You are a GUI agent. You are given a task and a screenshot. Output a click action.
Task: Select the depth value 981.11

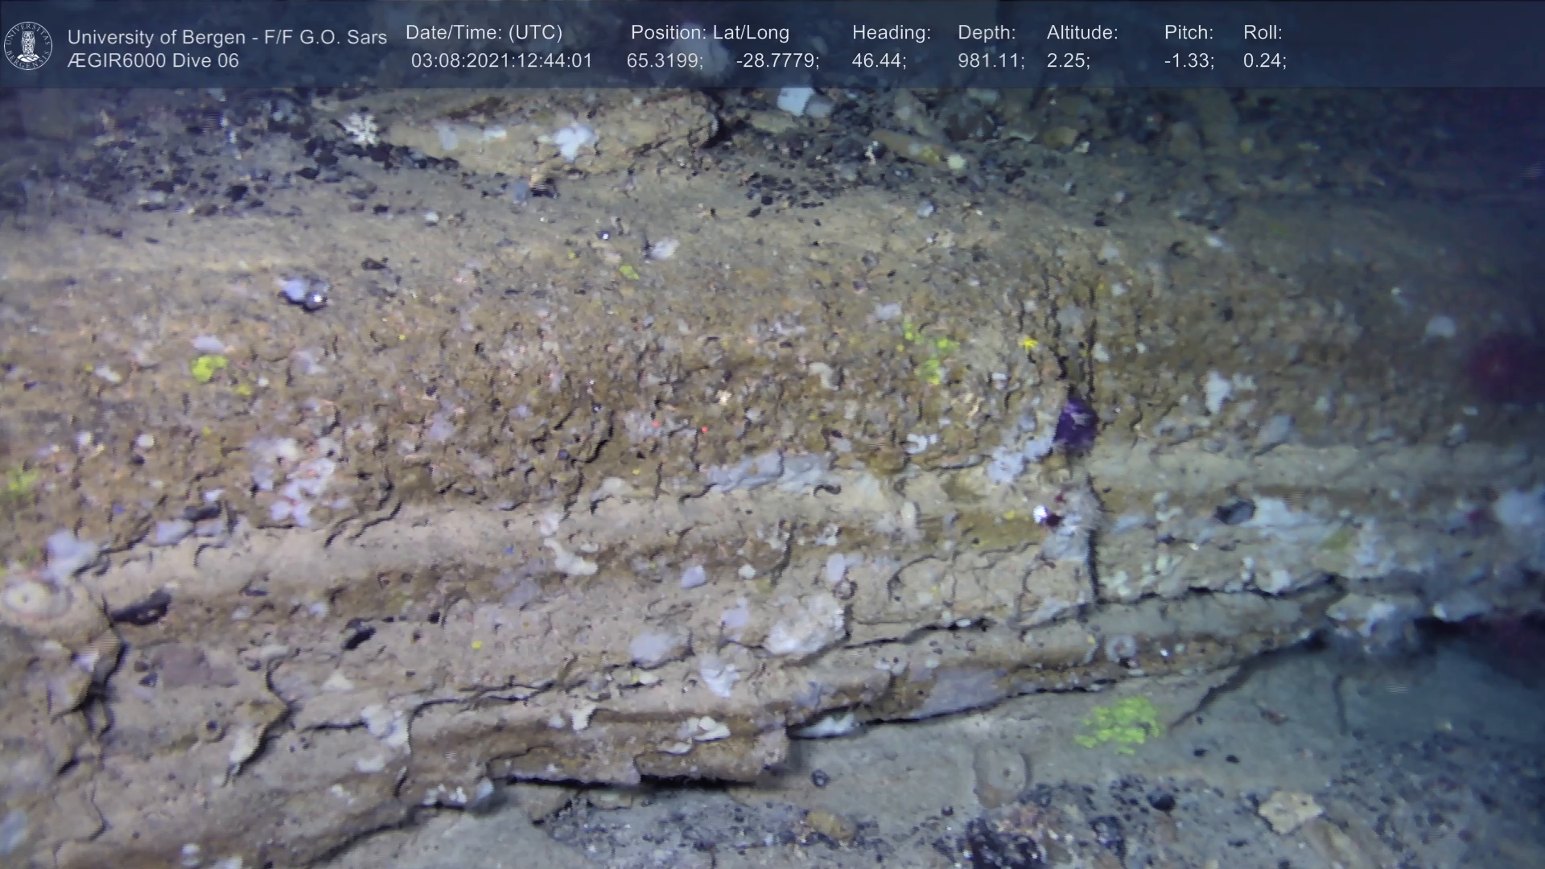pos(991,61)
